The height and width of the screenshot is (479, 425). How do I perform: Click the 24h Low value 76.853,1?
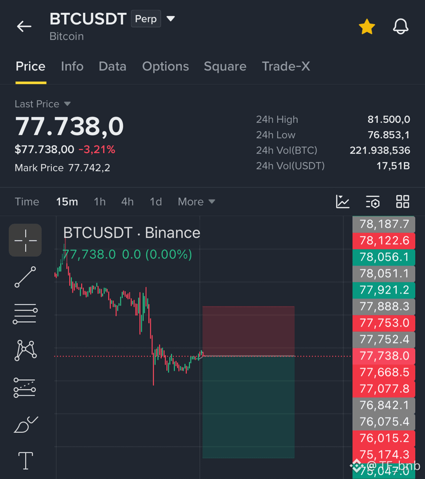389,135
